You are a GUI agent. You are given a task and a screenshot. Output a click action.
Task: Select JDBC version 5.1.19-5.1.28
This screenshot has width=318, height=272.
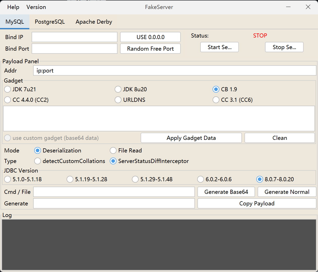(87, 179)
